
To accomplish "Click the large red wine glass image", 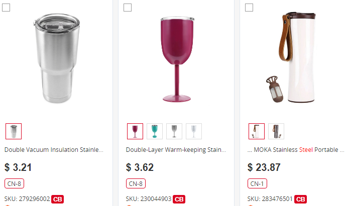I will pos(176,58).
